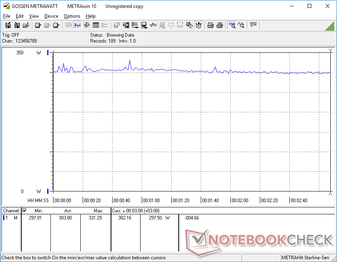Open the File menu
337x262 pixels.
point(7,16)
